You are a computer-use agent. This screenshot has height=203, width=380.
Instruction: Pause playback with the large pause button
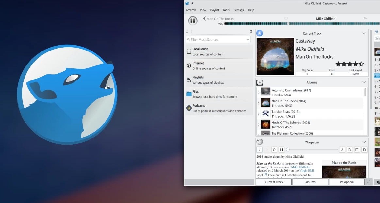tap(193, 21)
